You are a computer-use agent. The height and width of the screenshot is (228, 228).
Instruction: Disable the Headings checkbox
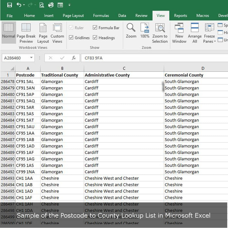[95, 38]
